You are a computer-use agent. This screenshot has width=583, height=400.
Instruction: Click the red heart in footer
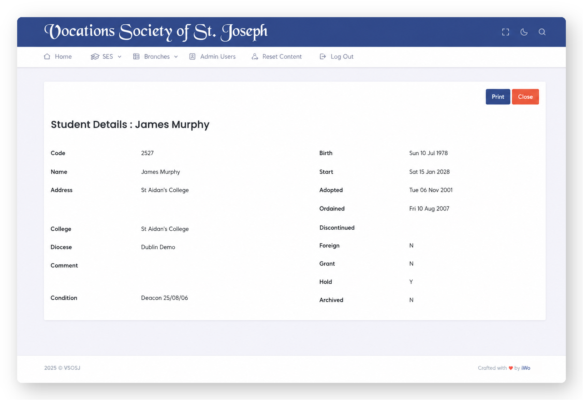pyautogui.click(x=510, y=368)
